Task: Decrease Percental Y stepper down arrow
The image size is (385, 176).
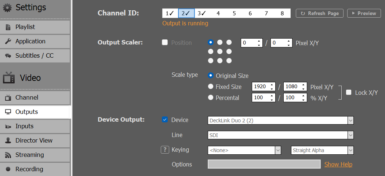Action: (303, 100)
